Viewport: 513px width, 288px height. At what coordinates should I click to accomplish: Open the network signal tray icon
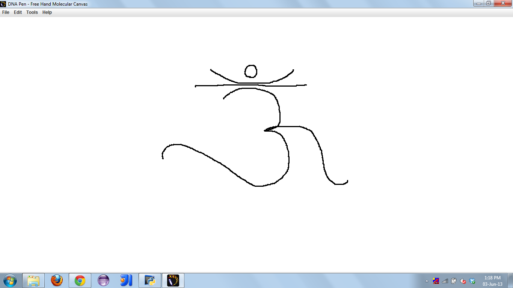pos(445,281)
